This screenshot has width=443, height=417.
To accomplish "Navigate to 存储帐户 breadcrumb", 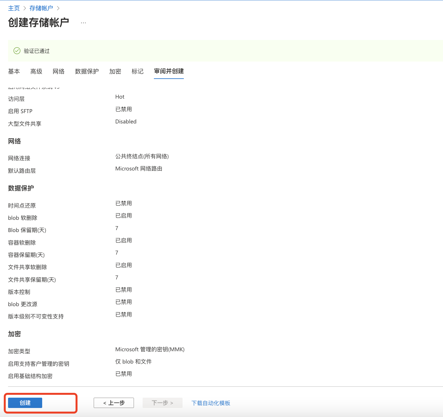I will click(x=41, y=8).
